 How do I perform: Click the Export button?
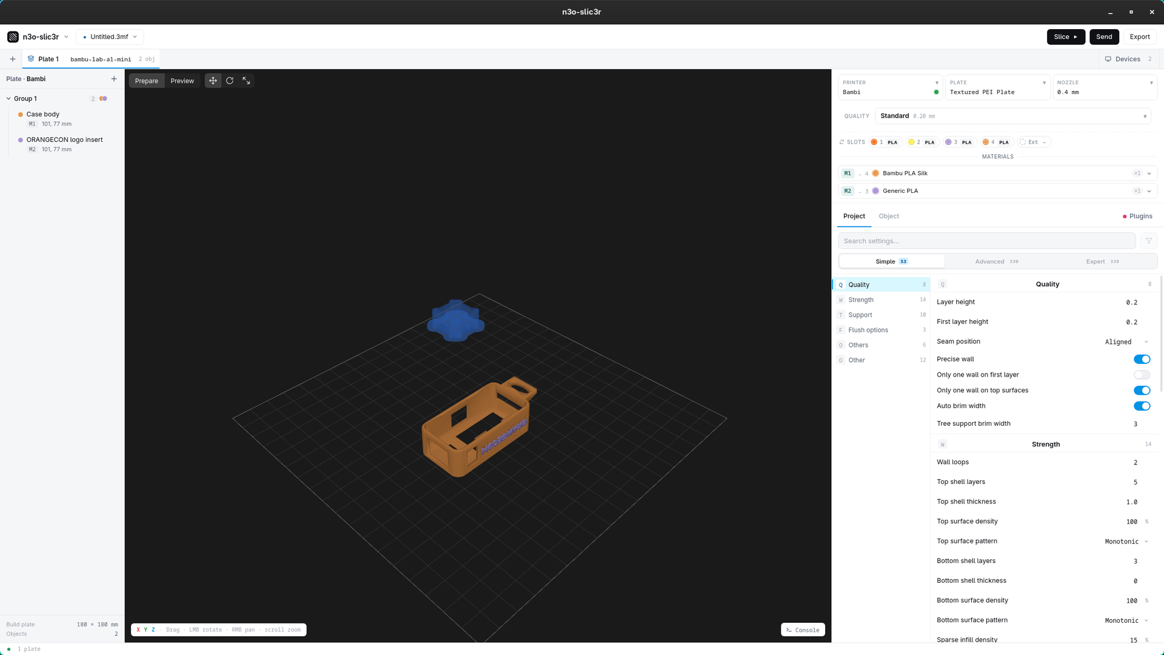(1140, 37)
